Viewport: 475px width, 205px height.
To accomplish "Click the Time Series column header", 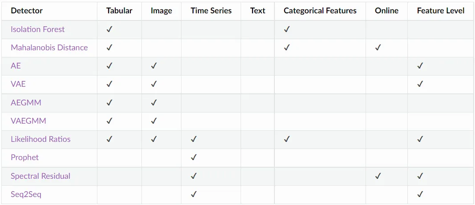I will (211, 11).
